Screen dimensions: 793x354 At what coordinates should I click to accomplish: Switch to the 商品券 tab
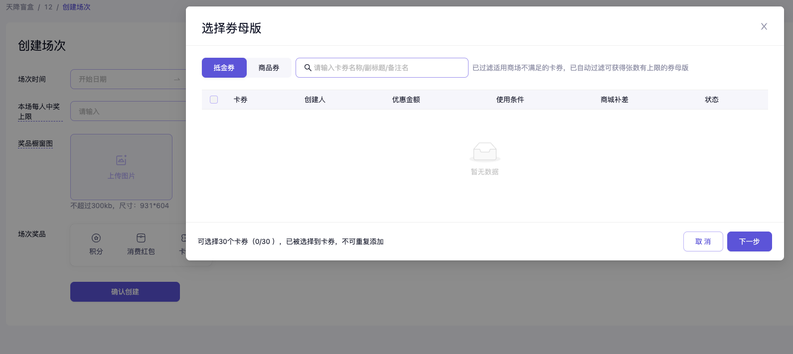pos(269,68)
